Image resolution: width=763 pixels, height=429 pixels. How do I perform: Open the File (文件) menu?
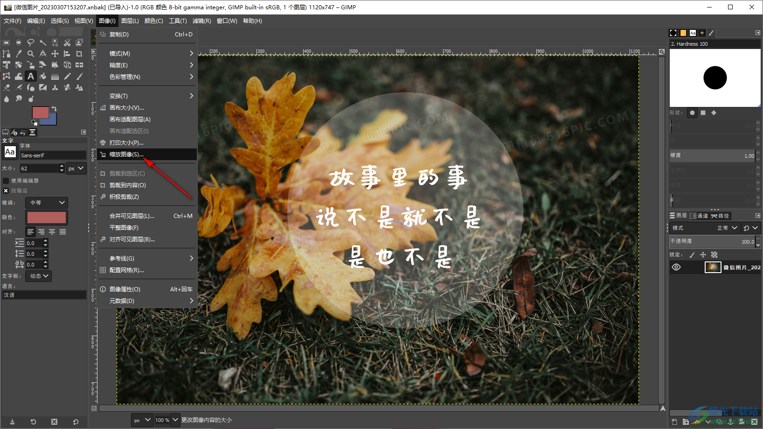(13, 21)
